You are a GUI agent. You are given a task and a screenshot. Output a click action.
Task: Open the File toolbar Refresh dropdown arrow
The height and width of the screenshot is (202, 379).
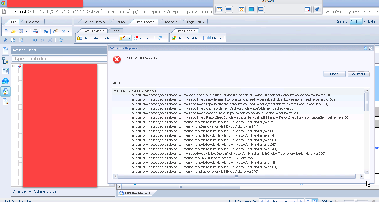point(66,40)
